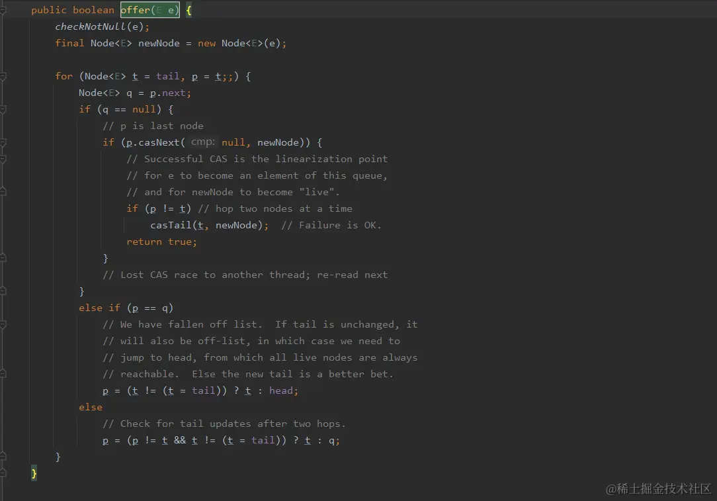The width and height of the screenshot is (717, 501).
Task: Click 'null' in 'if (q == null)'
Action: [x=144, y=109]
